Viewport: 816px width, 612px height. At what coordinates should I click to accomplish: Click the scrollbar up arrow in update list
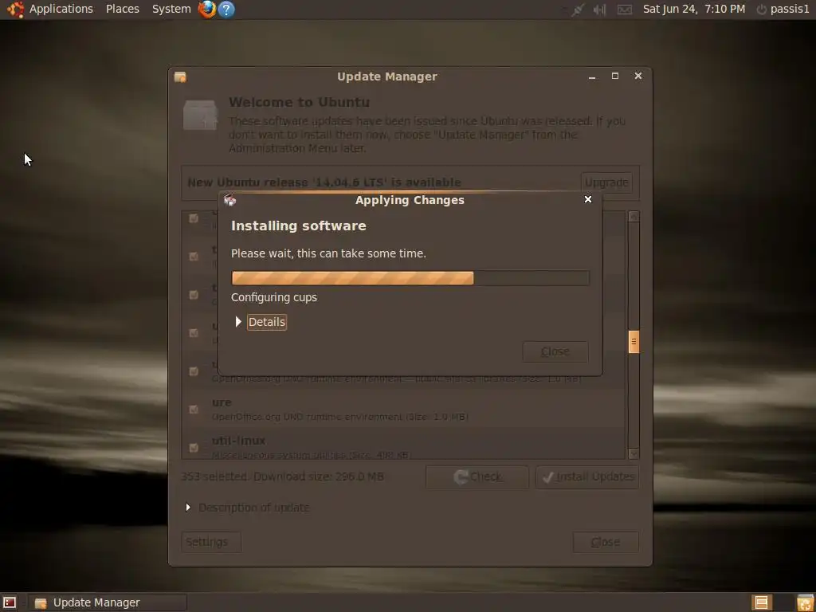pos(634,217)
